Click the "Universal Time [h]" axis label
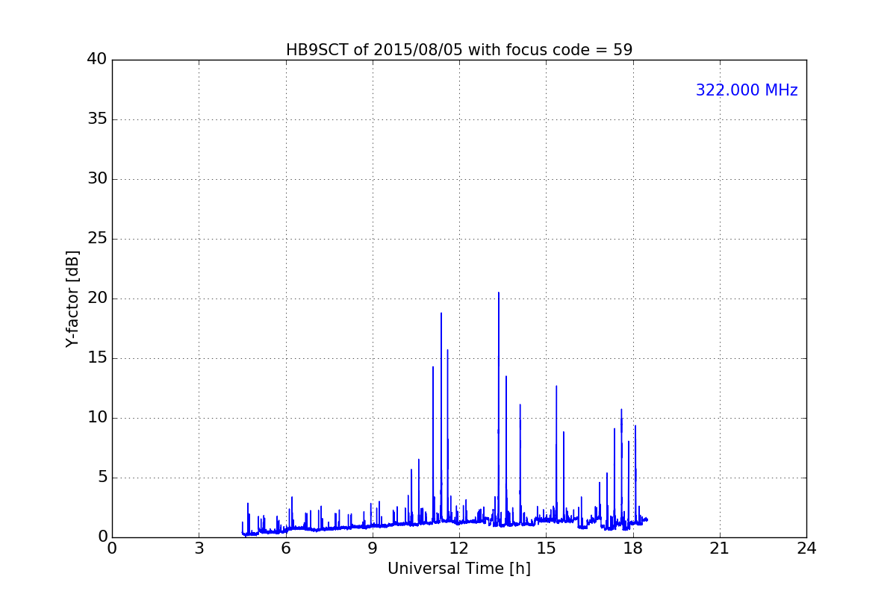 [459, 569]
